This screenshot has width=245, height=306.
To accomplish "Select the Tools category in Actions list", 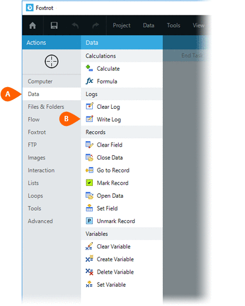I will (x=52, y=208).
